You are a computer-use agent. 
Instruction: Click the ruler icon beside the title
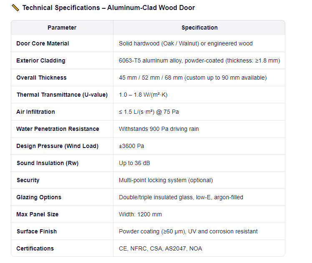click(15, 8)
